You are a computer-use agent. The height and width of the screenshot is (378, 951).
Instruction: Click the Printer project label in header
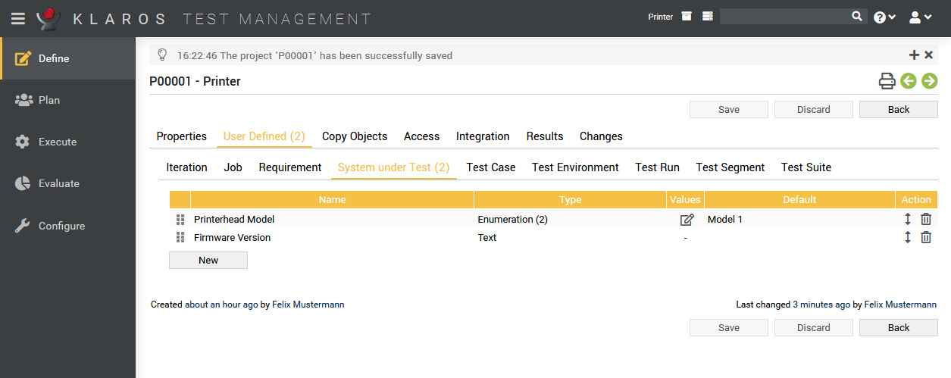(661, 17)
